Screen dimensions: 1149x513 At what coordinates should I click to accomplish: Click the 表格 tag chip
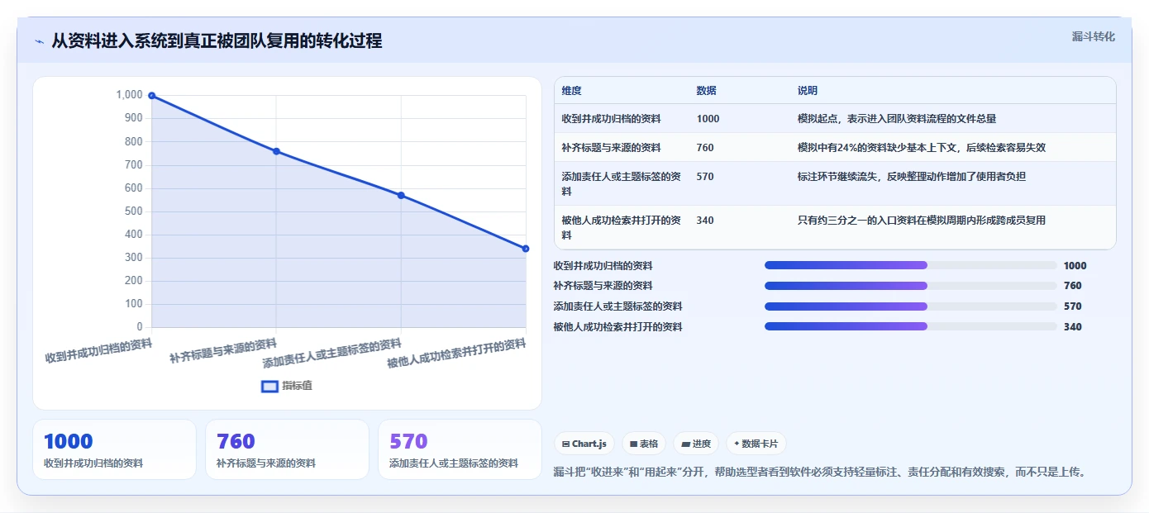pos(644,444)
